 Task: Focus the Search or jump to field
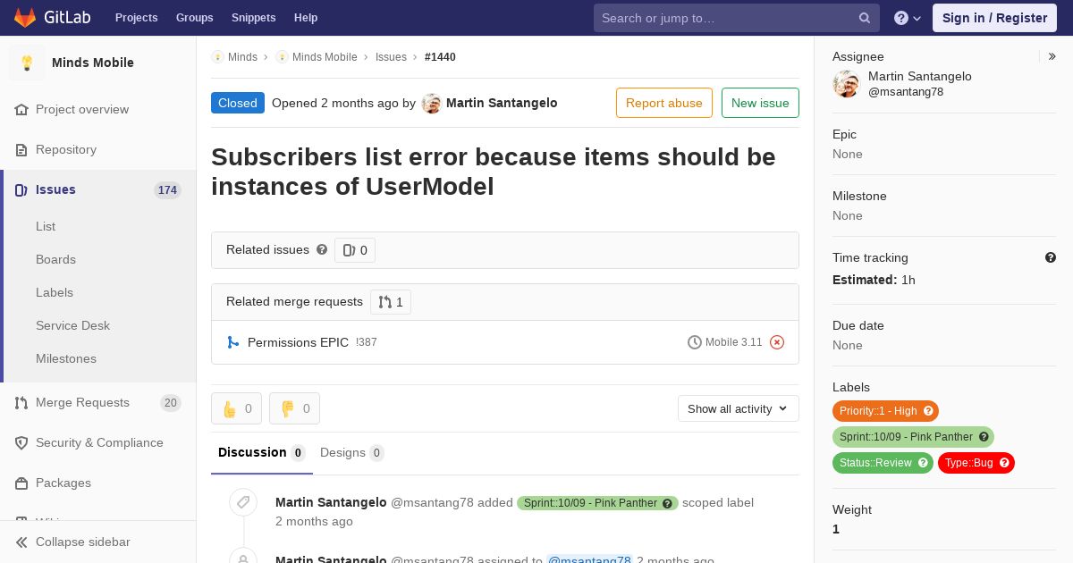point(737,18)
